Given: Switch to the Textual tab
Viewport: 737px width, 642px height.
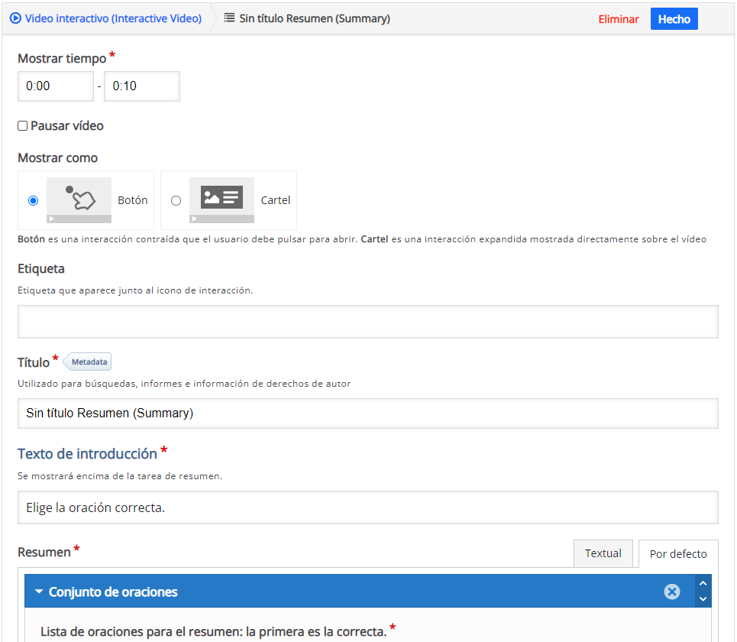Looking at the screenshot, I should [x=603, y=553].
